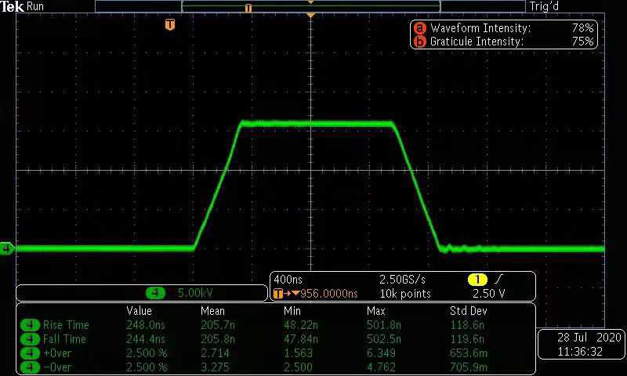The image size is (627, 376).
Task: Click the 956.0000ns trigger delay readout
Action: click(328, 294)
